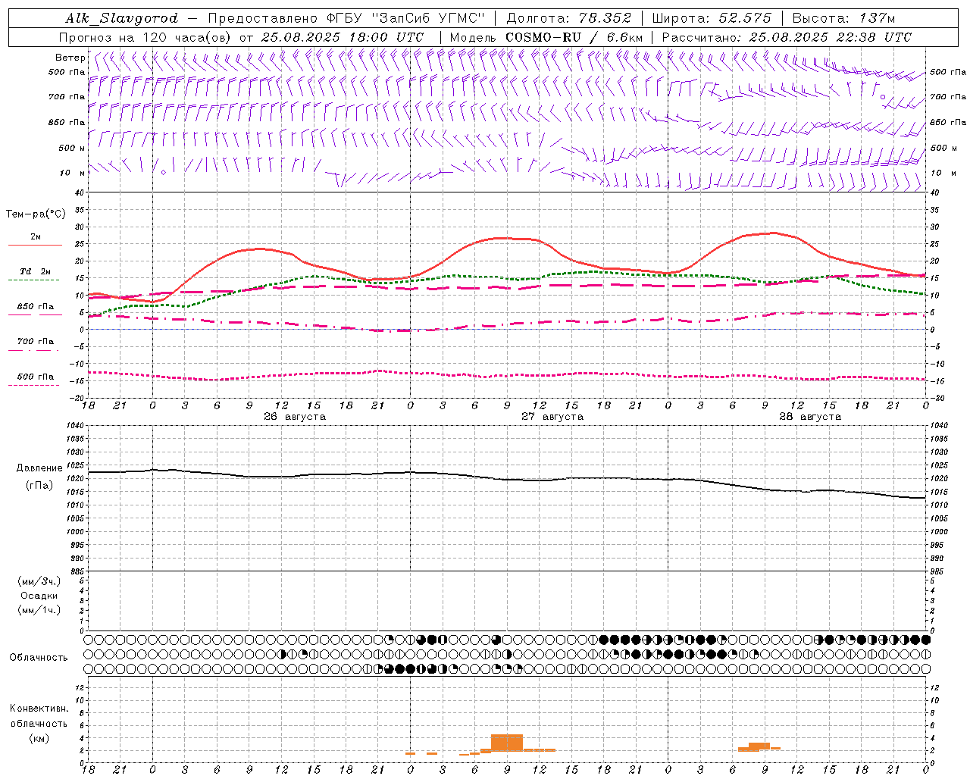970x776 pixels.
Task: Click the Облачность panel label
Action: 38,658
